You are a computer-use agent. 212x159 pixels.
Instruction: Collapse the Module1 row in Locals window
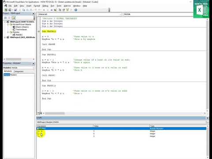(x=38, y=129)
